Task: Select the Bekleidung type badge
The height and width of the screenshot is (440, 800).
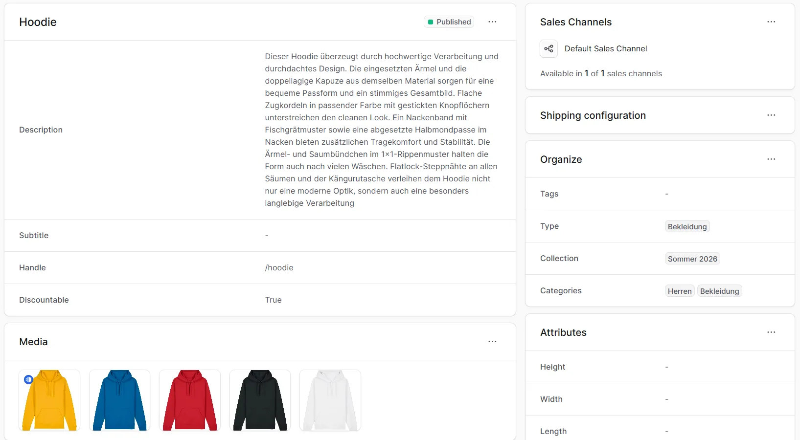Action: click(686, 226)
